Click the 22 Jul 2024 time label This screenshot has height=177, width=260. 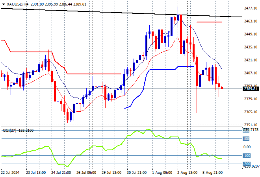10,173
